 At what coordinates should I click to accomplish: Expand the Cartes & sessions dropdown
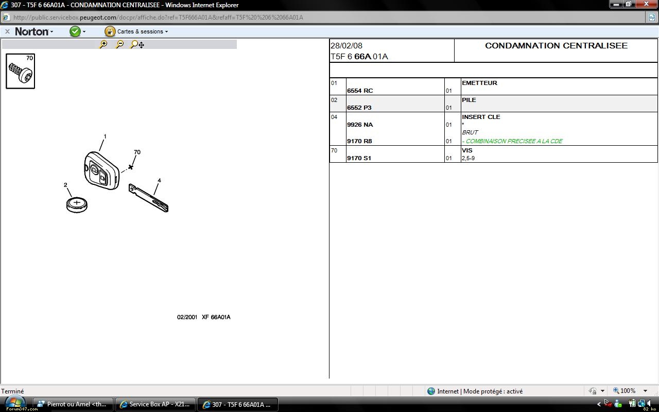tap(166, 32)
